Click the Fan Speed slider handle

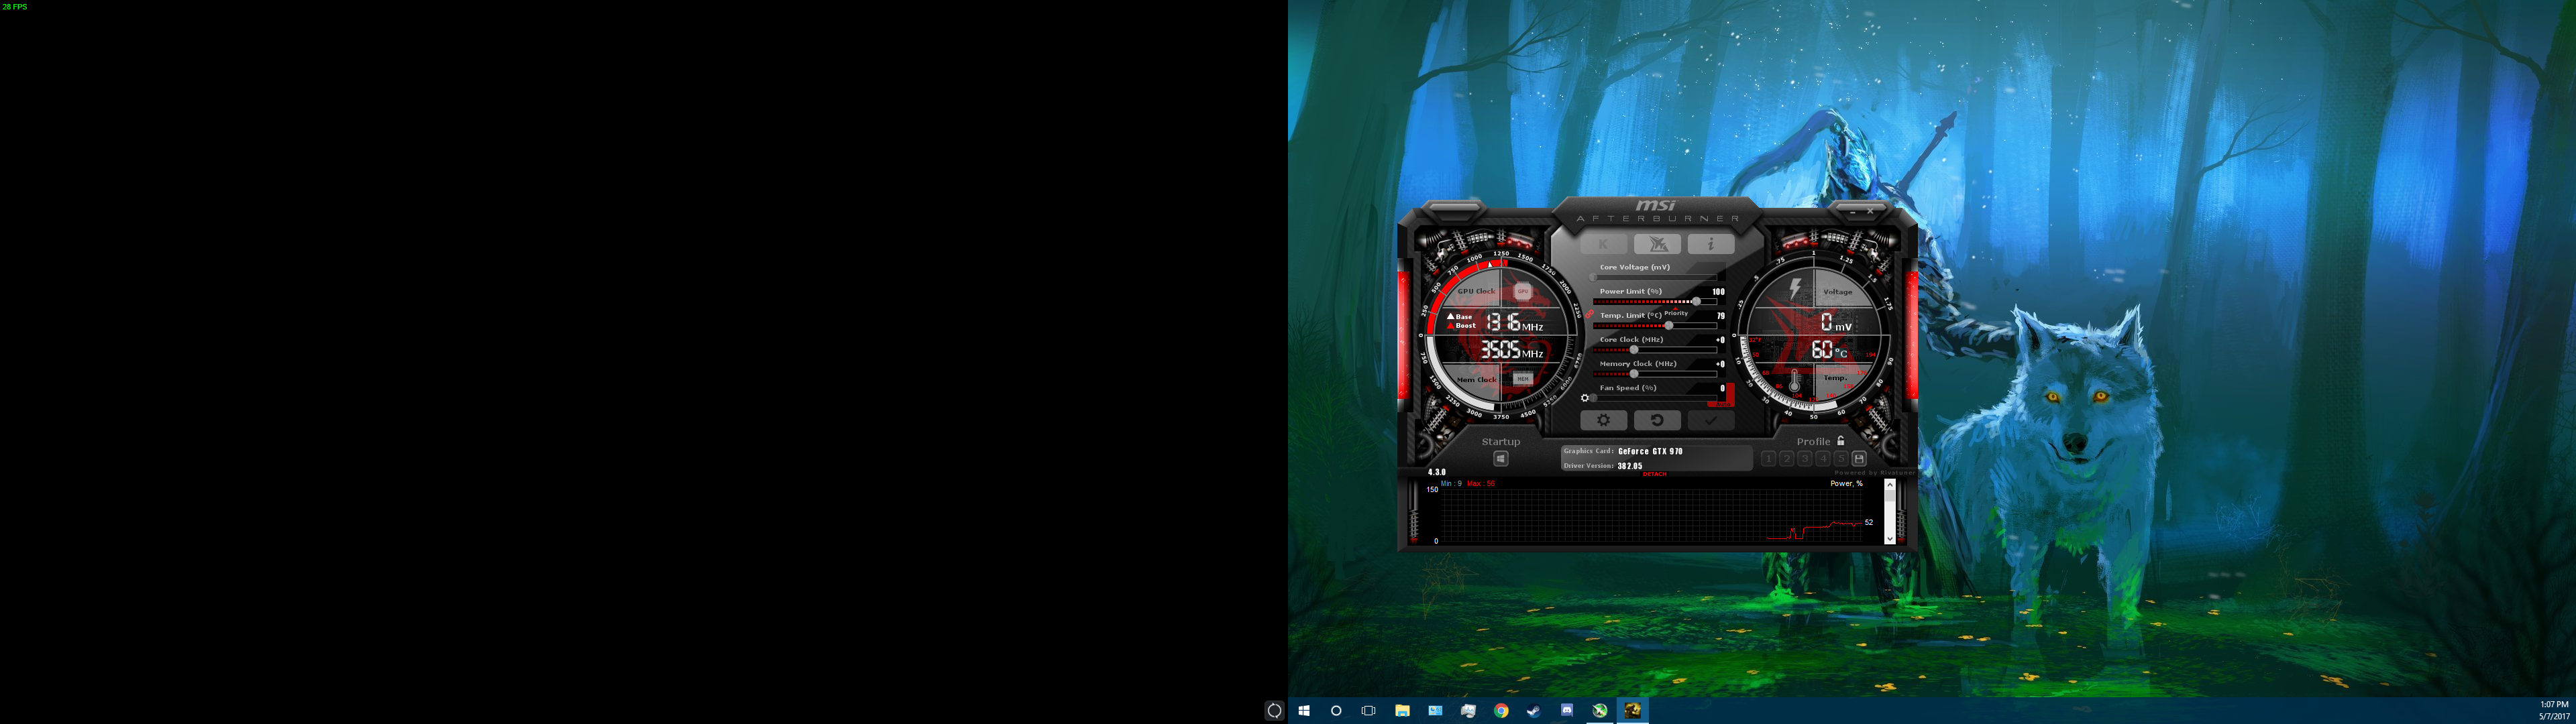pos(1593,398)
